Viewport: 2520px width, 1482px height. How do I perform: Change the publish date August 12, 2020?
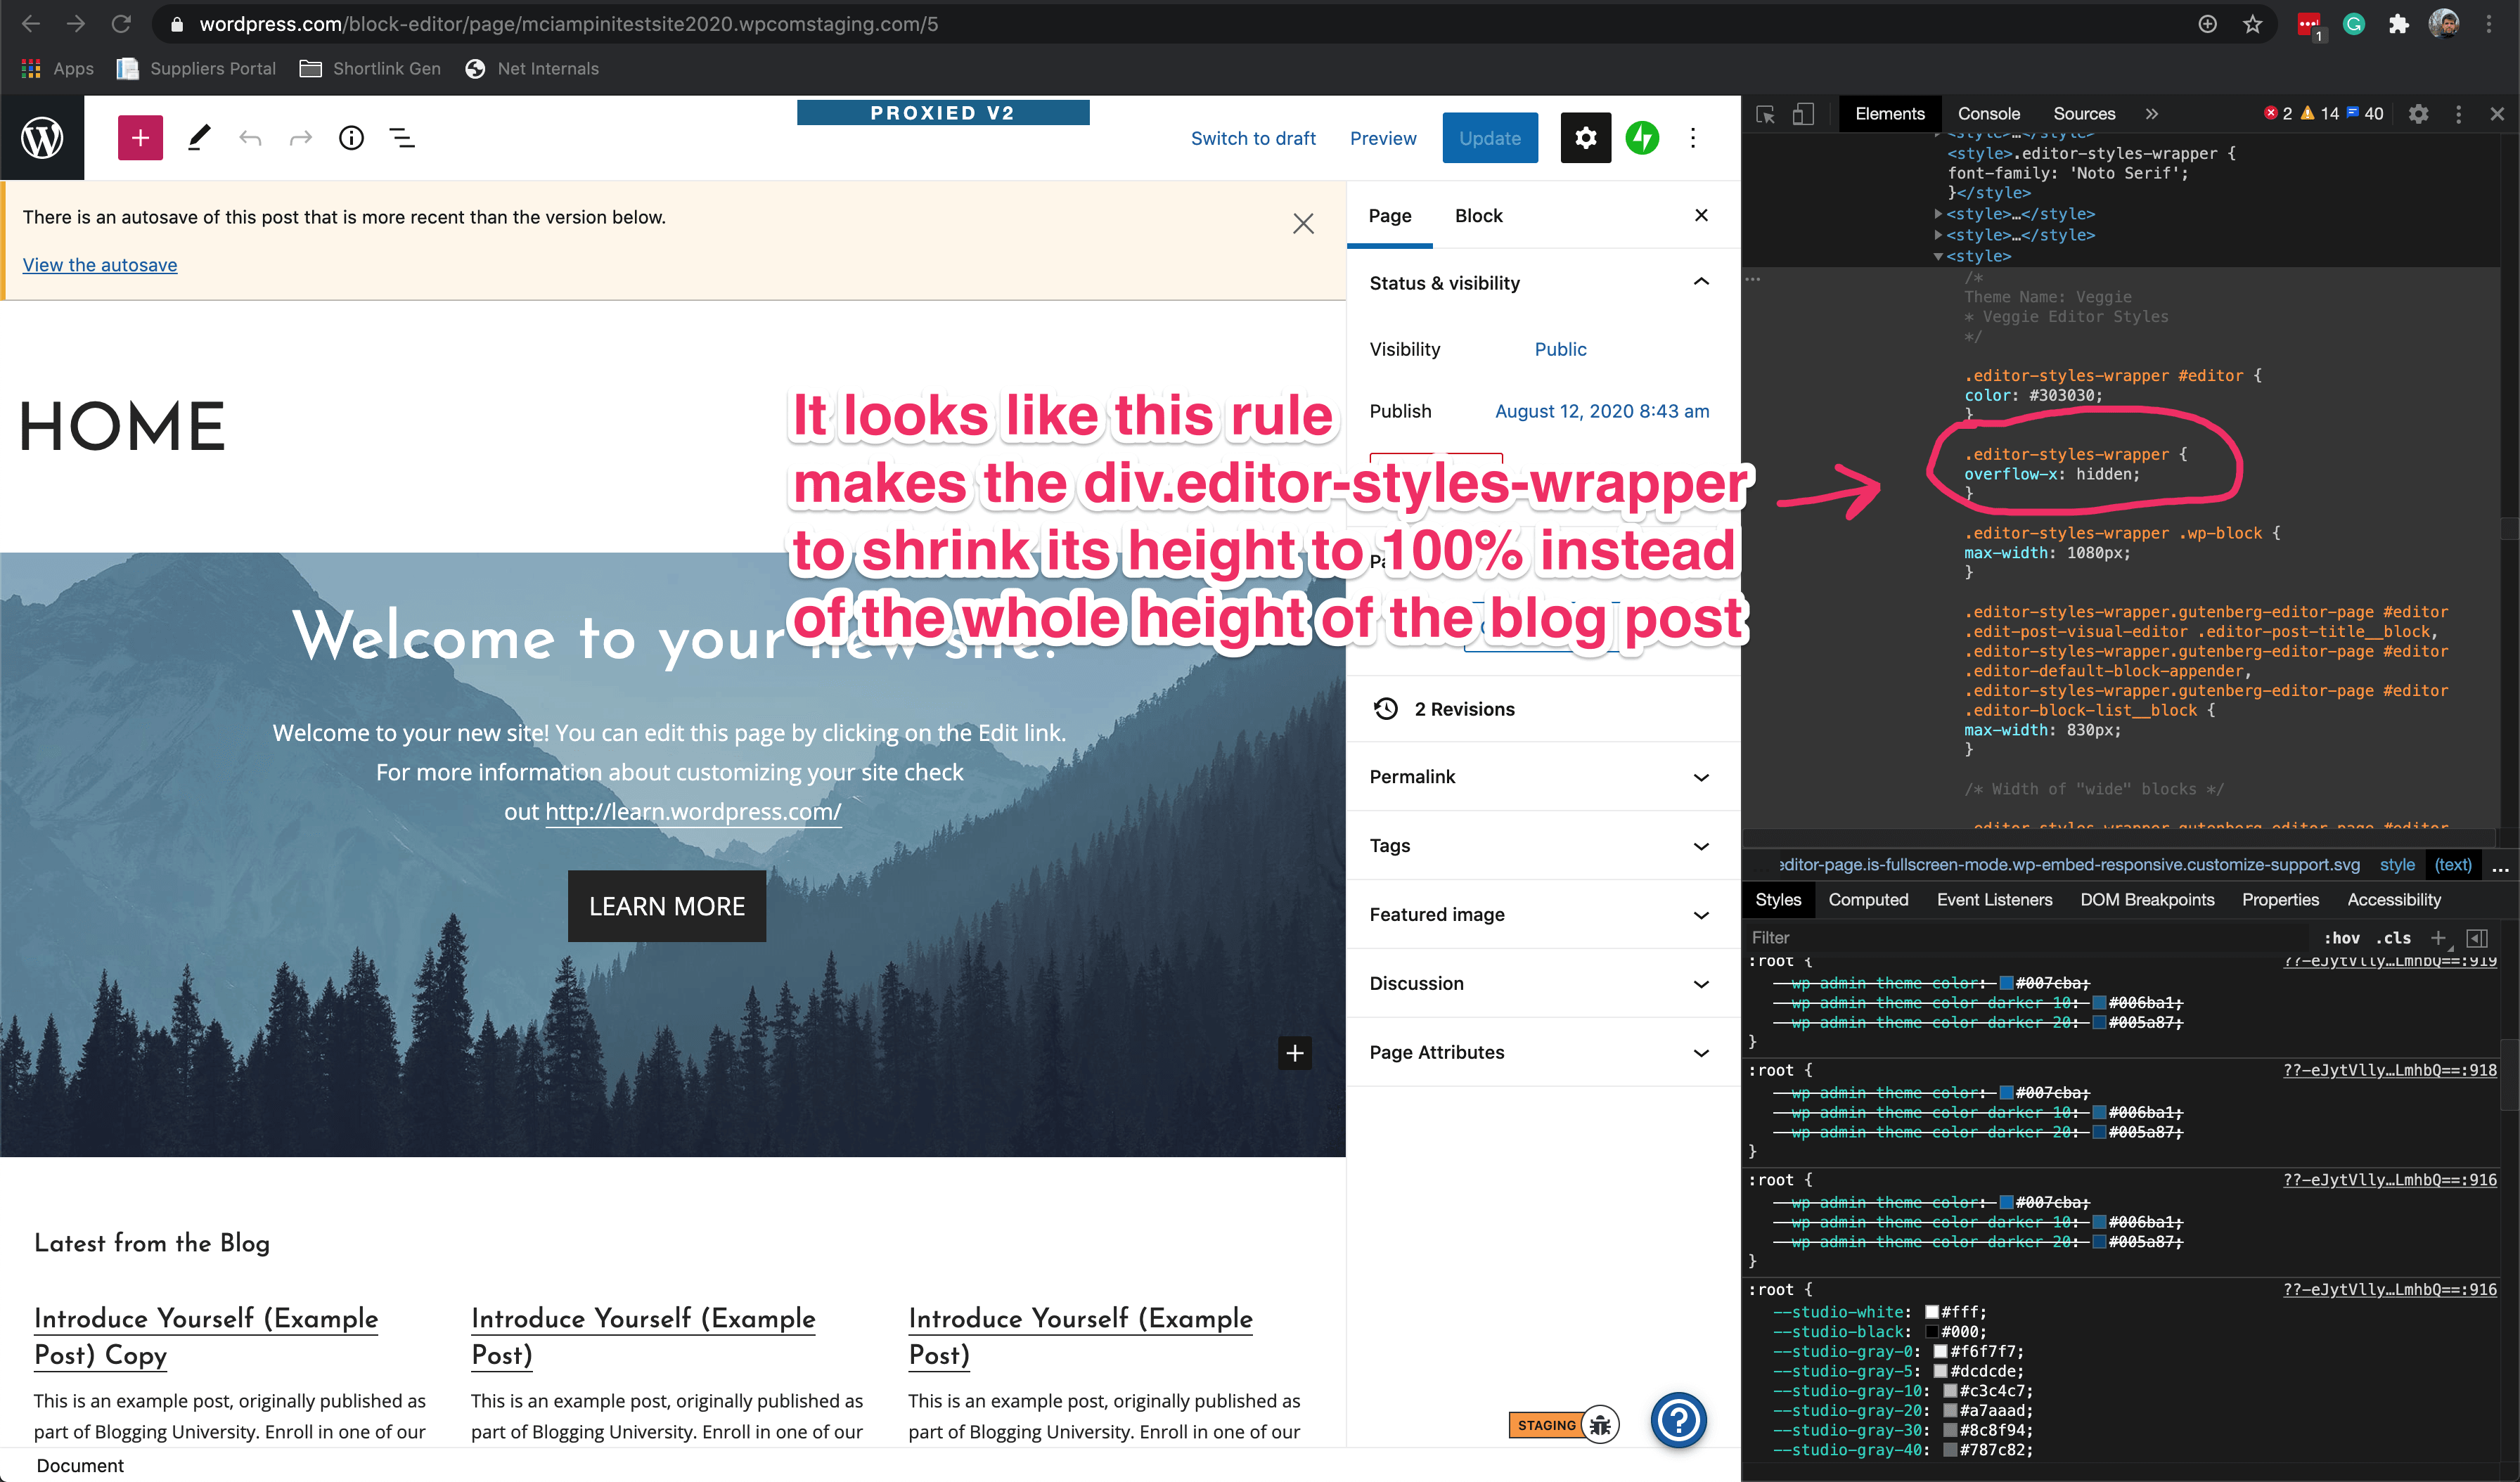pyautogui.click(x=1602, y=411)
